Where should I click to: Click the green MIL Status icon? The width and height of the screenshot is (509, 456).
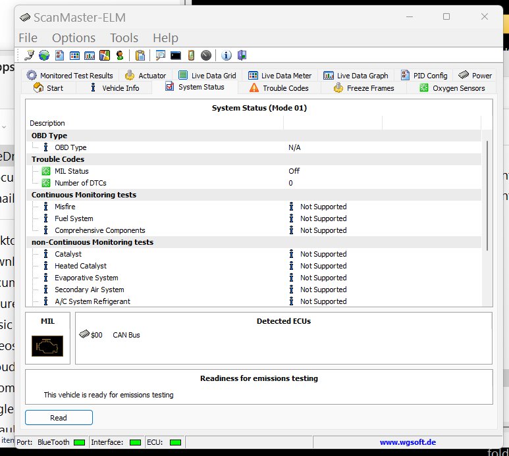tap(46, 171)
